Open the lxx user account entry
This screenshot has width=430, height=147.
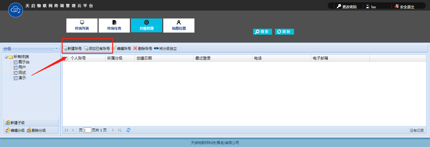coord(371,6)
